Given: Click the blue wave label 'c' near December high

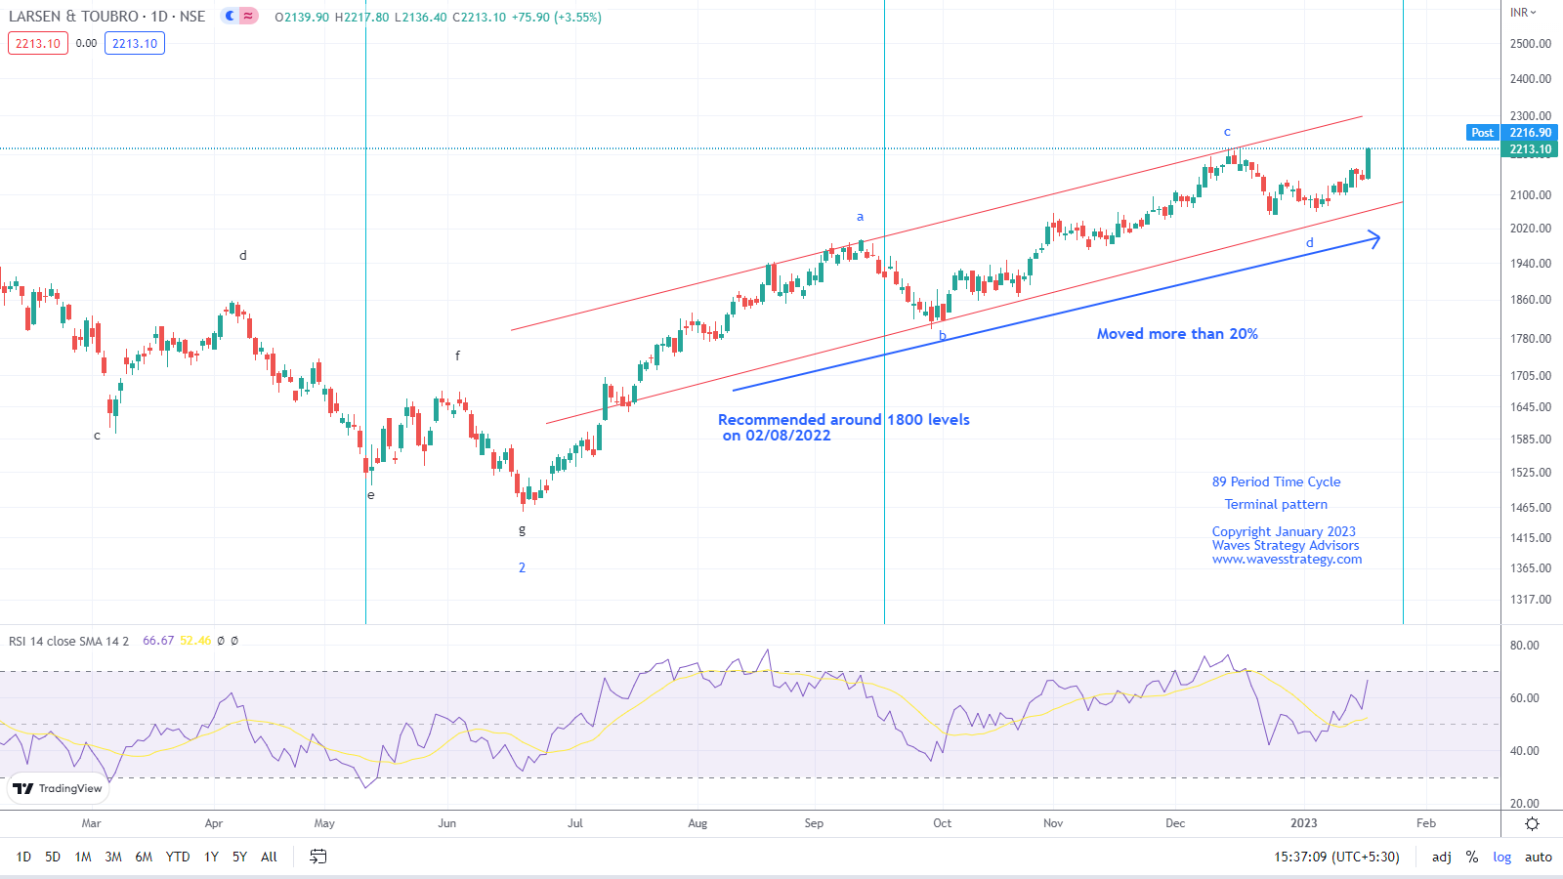Looking at the screenshot, I should tap(1227, 132).
